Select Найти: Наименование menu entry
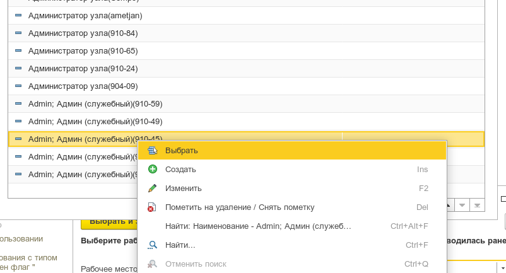The width and height of the screenshot is (506, 273). point(257,226)
